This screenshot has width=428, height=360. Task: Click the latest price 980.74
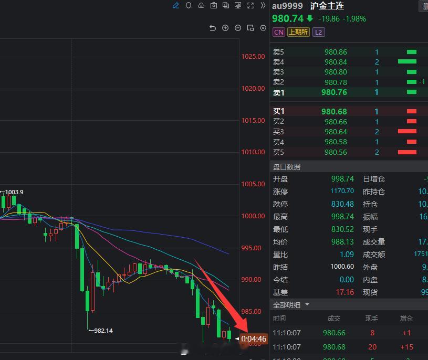[x=288, y=18]
